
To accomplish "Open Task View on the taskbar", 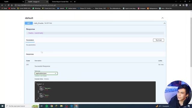I will 42,106.
